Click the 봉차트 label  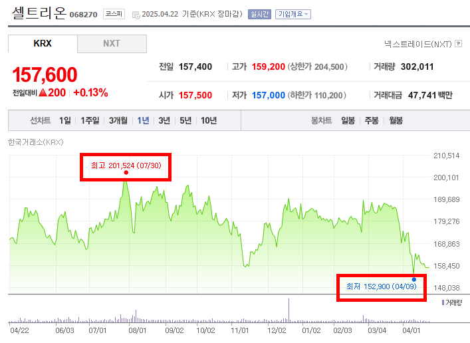point(321,120)
